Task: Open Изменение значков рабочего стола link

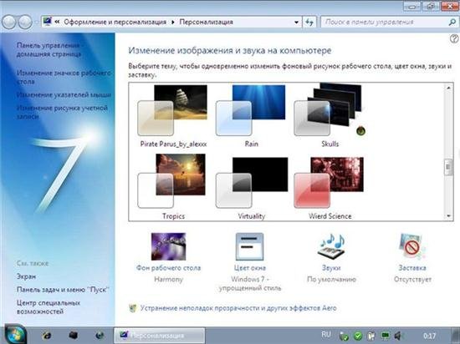Action: coord(64,77)
